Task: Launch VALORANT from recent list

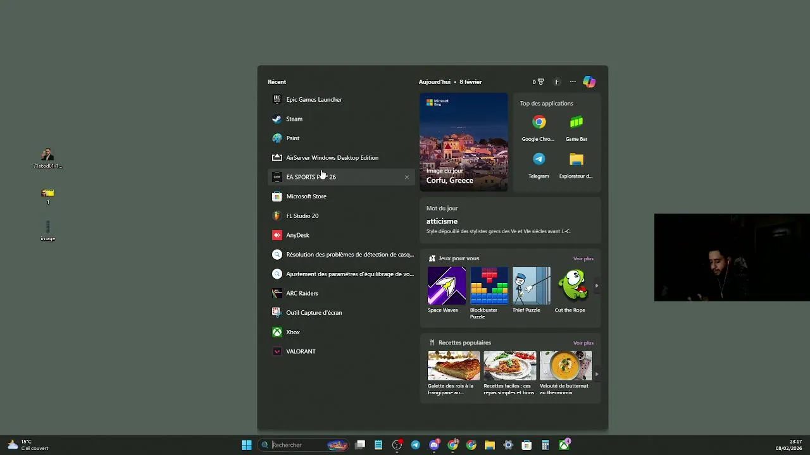Action: pyautogui.click(x=342, y=351)
